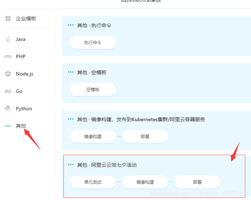Click dots icon on 其他·空模板 card
The height and width of the screenshot is (200, 251).
[71, 72]
